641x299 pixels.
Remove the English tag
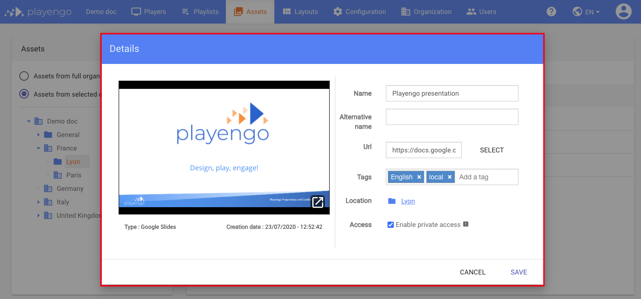pos(419,177)
